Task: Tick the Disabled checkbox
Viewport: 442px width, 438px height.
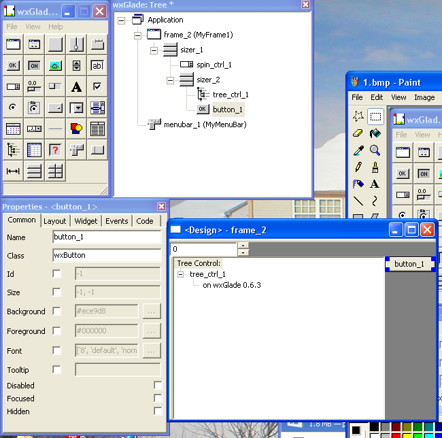Action: click(x=158, y=386)
